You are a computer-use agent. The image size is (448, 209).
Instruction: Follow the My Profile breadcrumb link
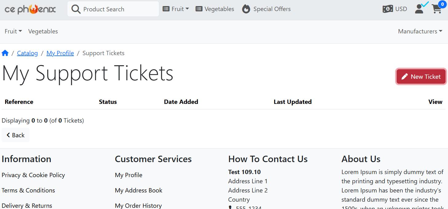pos(60,53)
